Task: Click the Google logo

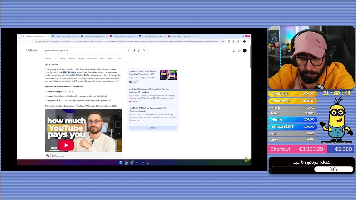Action: click(31, 50)
